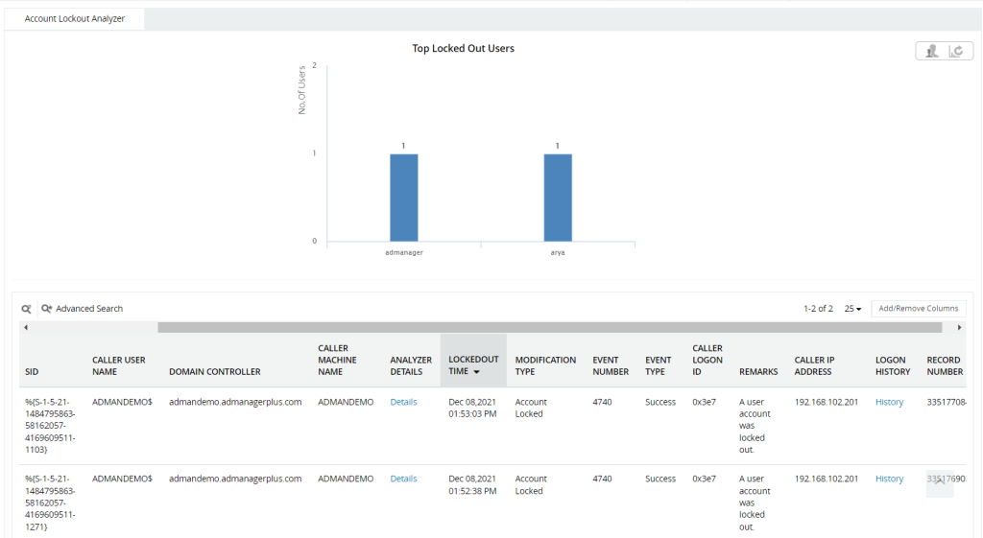
Task: Sort by Lockedout Time column
Action: pos(473,365)
